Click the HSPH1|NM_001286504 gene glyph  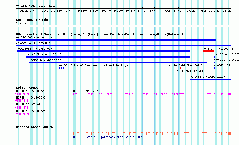coord(22,94)
